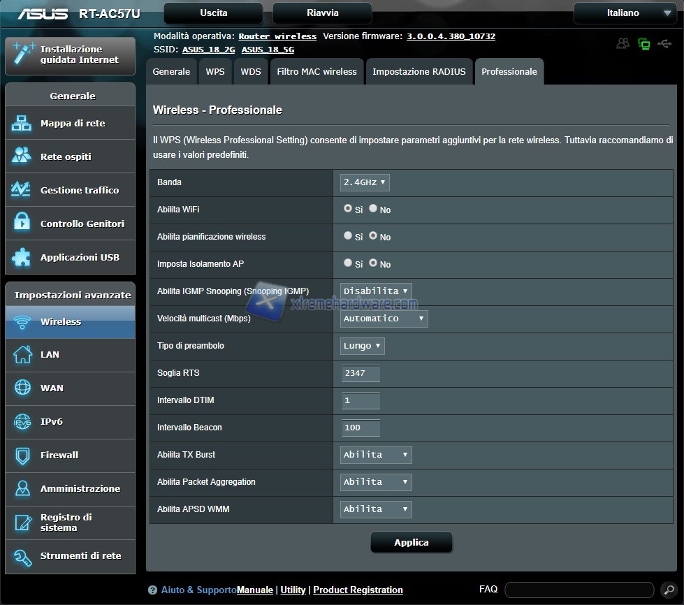The height and width of the screenshot is (605, 684).
Task: Click the Applicazioni USB puzzle icon
Action: [x=22, y=257]
